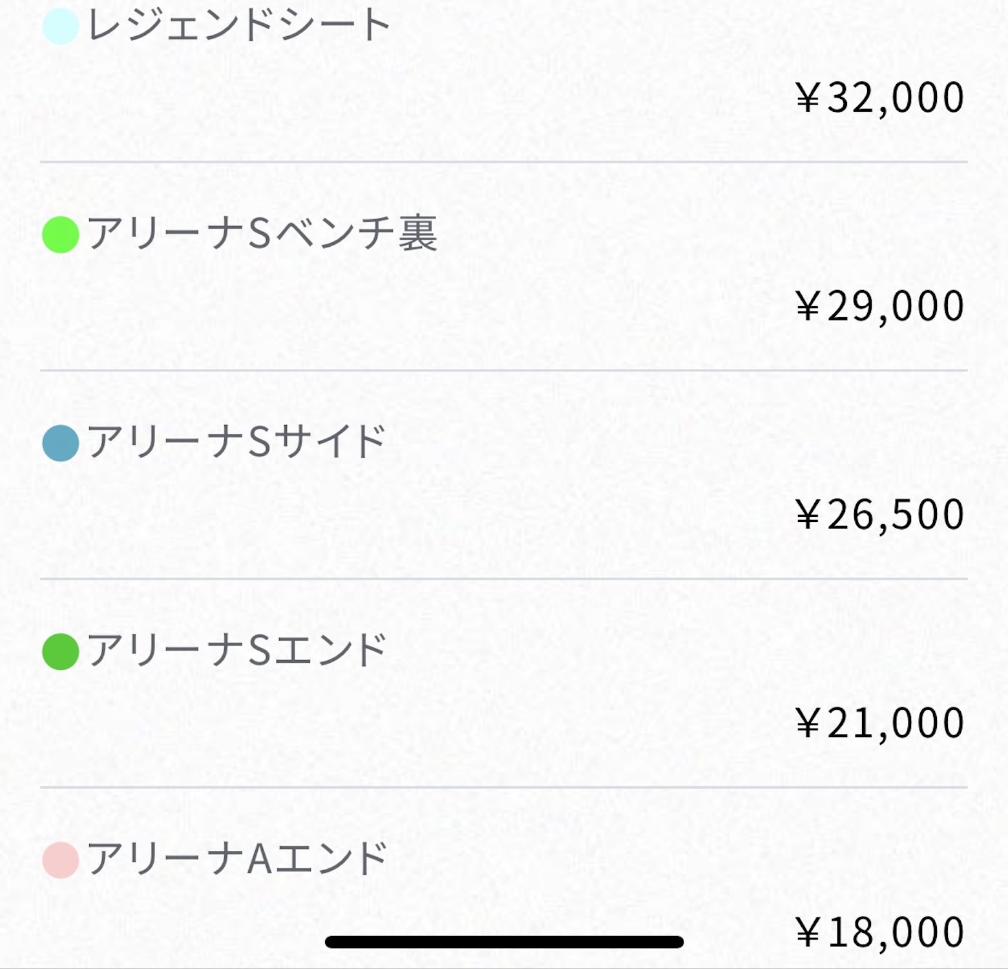Click the divider line below the ¥21,000 price
The width and height of the screenshot is (1008, 969).
coord(504,787)
